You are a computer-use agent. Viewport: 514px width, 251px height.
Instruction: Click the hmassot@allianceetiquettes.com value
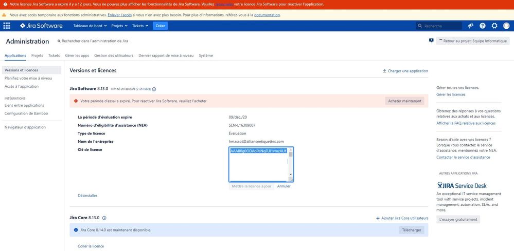[256, 142]
